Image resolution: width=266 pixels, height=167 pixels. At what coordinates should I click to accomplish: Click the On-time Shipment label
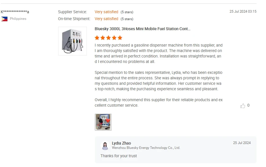[x=74, y=19]
